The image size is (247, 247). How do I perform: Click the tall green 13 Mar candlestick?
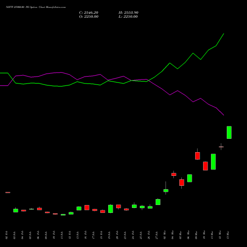[x=229, y=132]
